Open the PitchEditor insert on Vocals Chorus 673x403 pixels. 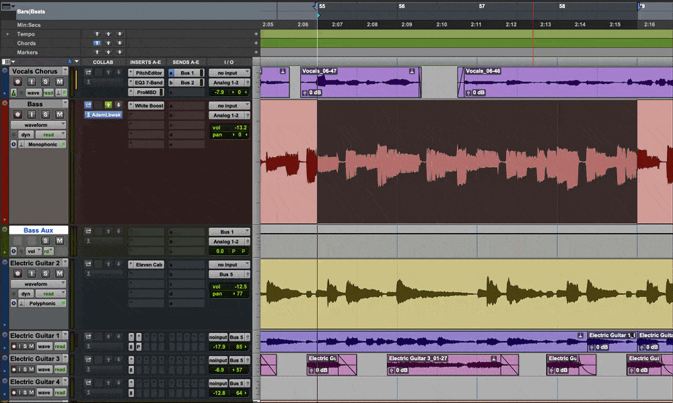tap(148, 73)
